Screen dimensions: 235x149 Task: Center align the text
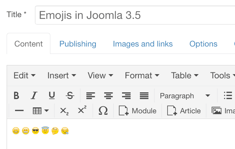click(108, 95)
